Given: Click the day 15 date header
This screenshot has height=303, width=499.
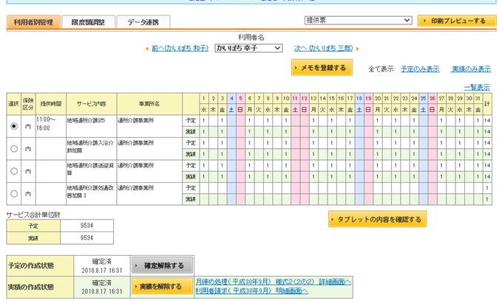Looking at the screenshot, I should (x=332, y=98).
